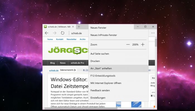Image resolution: width=195 pixels, height=111 pixels.
Task: Decrease zoom with the minus button
Action: 128,45
